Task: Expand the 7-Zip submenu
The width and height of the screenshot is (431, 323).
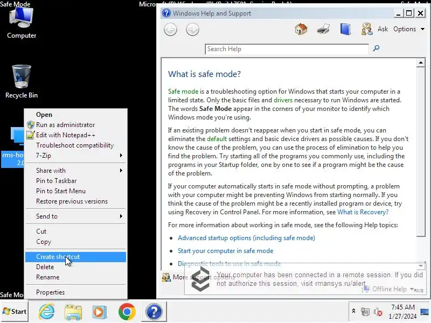Action: tap(75, 156)
